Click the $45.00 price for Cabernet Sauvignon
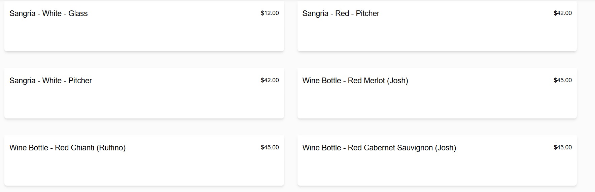Image resolution: width=595 pixels, height=192 pixels. click(x=563, y=147)
